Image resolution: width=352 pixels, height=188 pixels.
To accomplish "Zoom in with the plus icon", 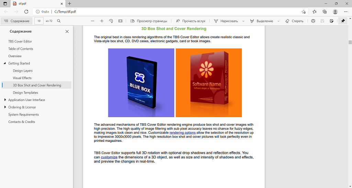I will [102, 21].
